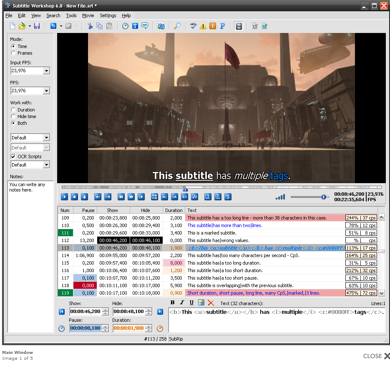
Task: Click the speech bubble subtitle icon
Action: 145,26
